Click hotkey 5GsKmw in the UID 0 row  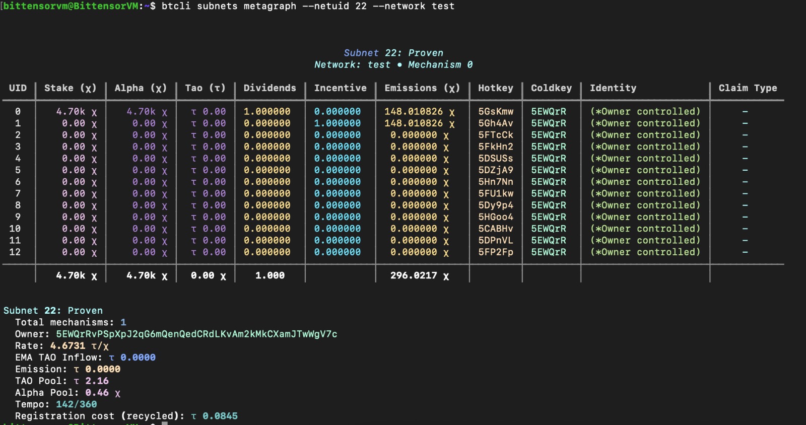[x=496, y=111]
